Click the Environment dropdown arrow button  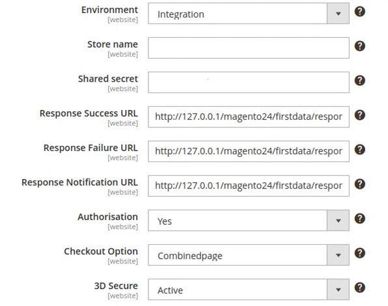click(x=338, y=14)
